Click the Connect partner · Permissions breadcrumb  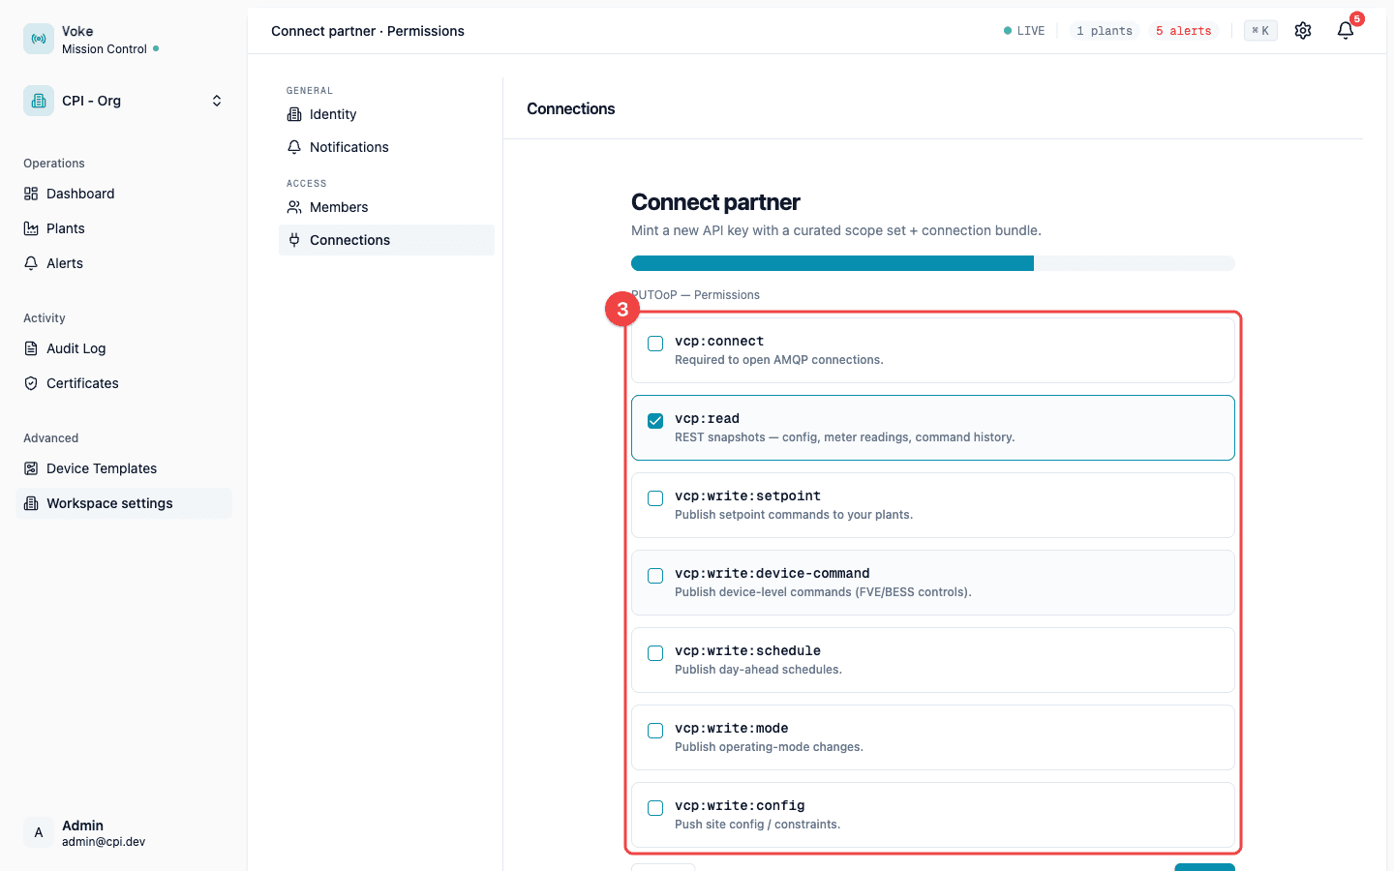click(x=368, y=31)
